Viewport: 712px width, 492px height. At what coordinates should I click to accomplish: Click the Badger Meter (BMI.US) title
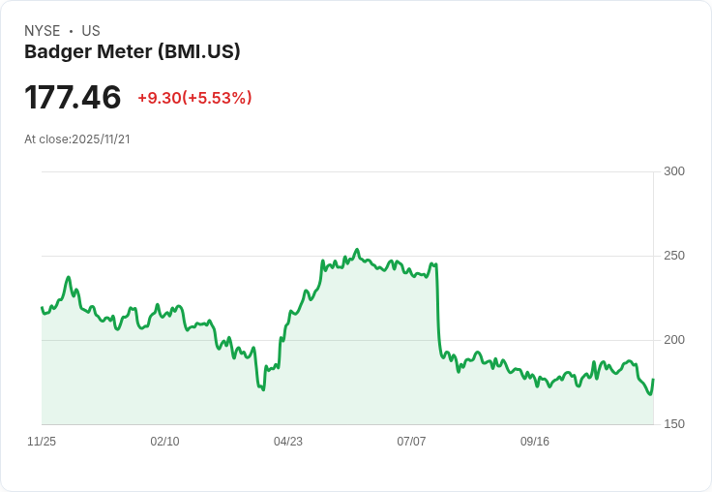pyautogui.click(x=133, y=52)
